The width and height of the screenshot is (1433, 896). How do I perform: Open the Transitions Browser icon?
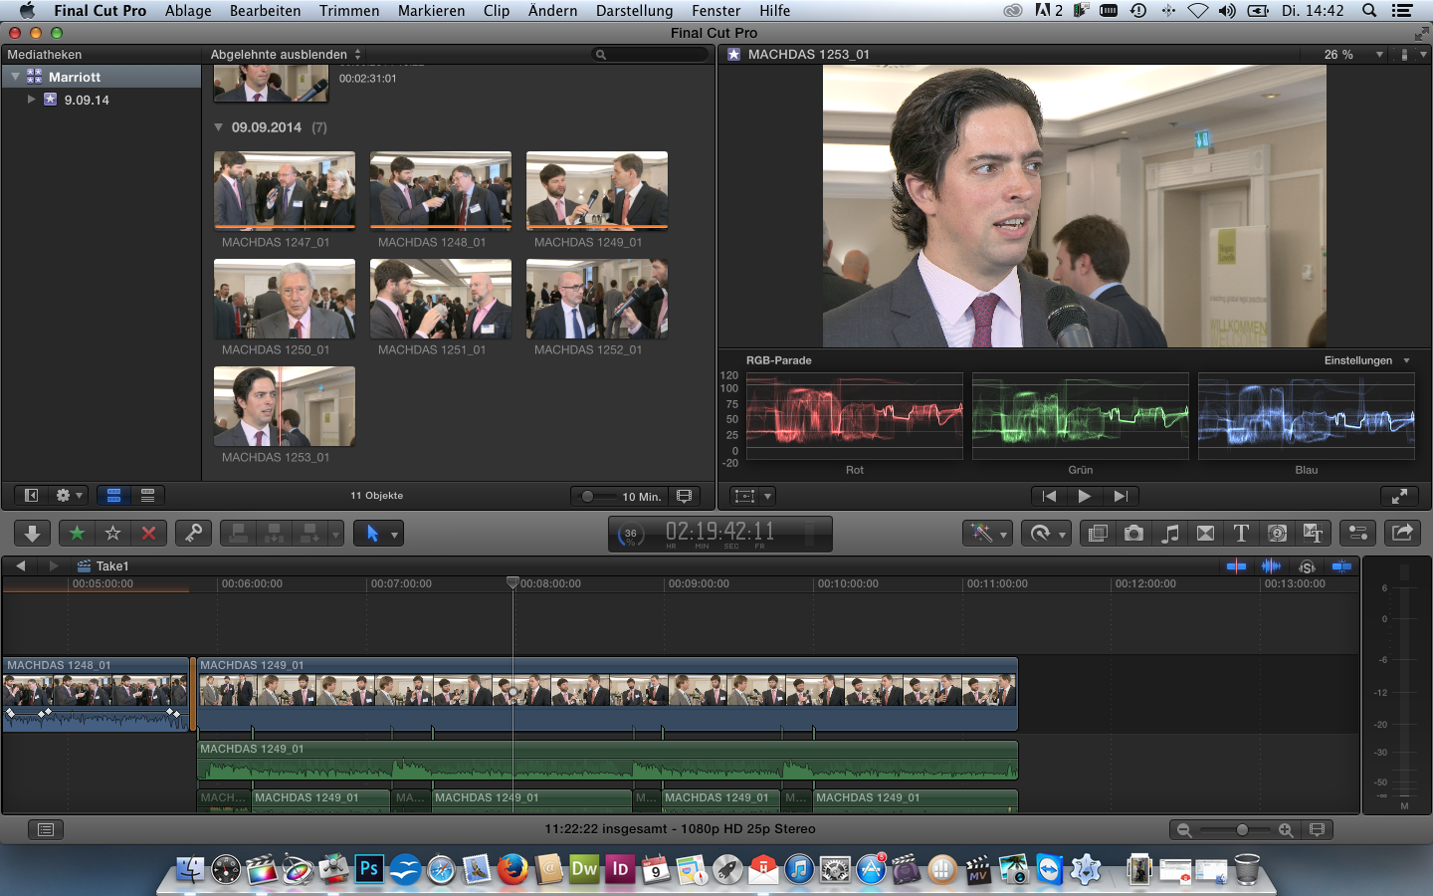[1205, 534]
